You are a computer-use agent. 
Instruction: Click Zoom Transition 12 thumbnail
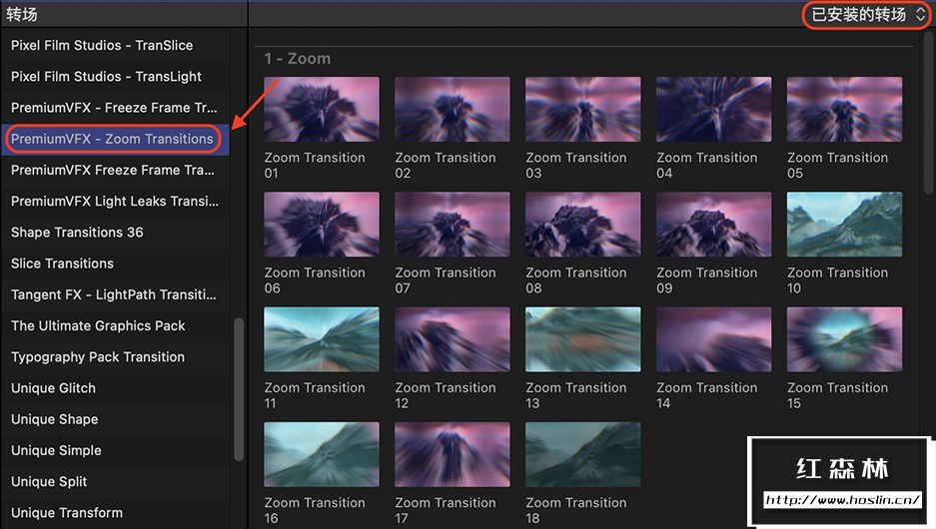pos(453,339)
